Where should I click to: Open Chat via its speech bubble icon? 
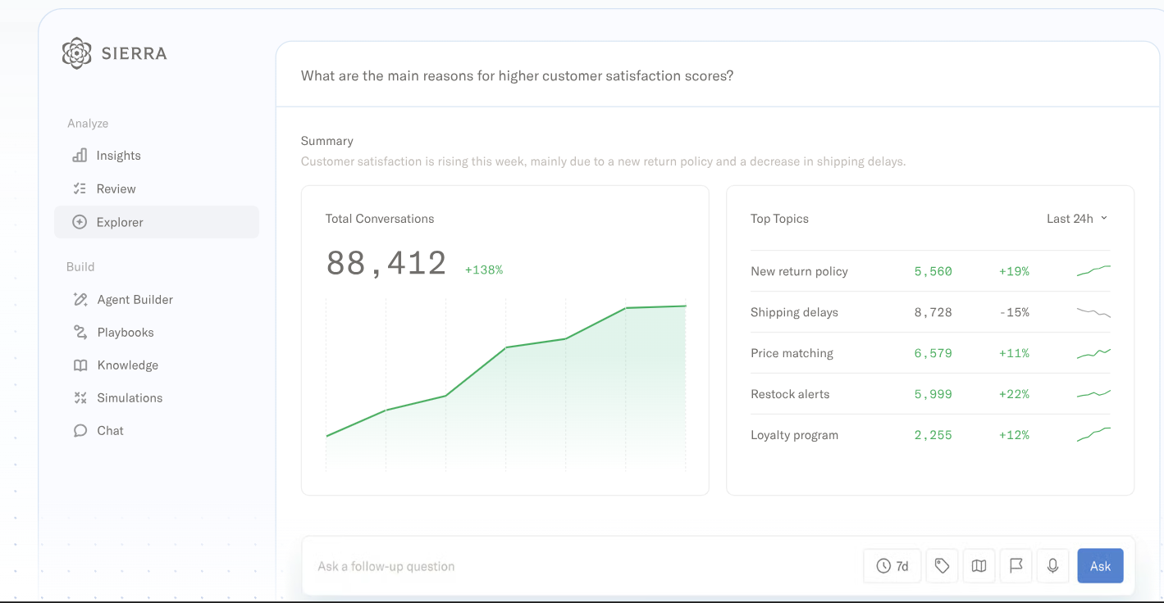tap(80, 431)
